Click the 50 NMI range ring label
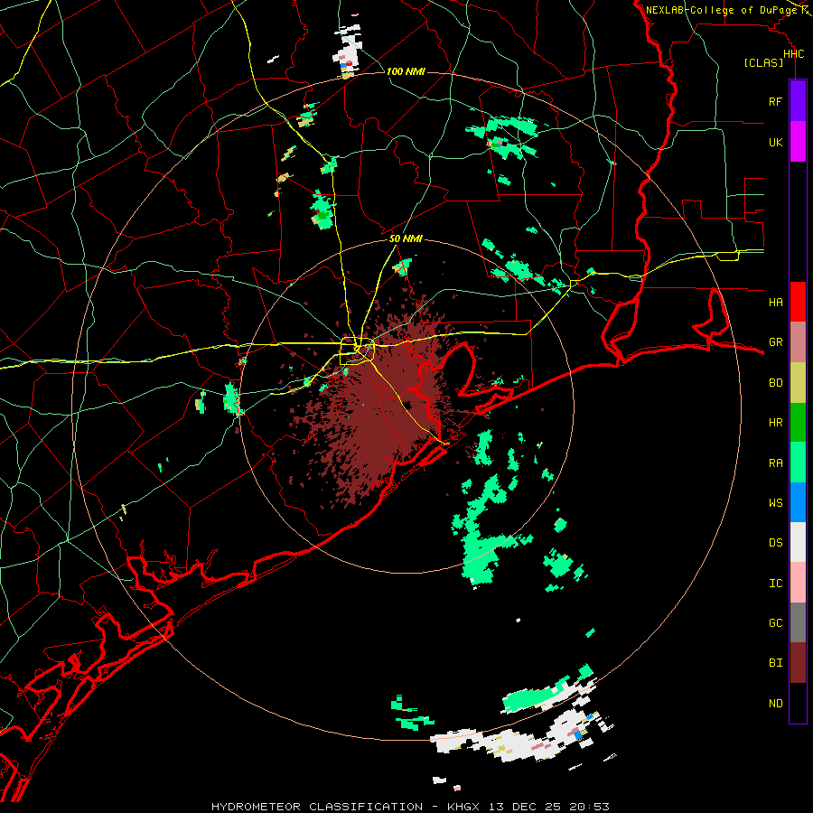This screenshot has width=813, height=813. (406, 239)
